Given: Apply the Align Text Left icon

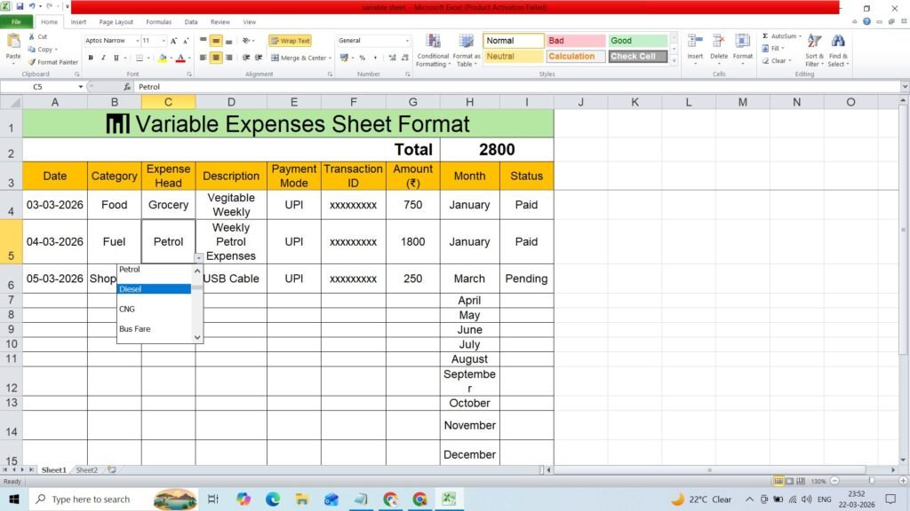Looking at the screenshot, I should click(x=204, y=58).
